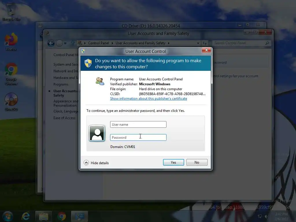Open recent locations dropdown arrow

(x=65, y=43)
